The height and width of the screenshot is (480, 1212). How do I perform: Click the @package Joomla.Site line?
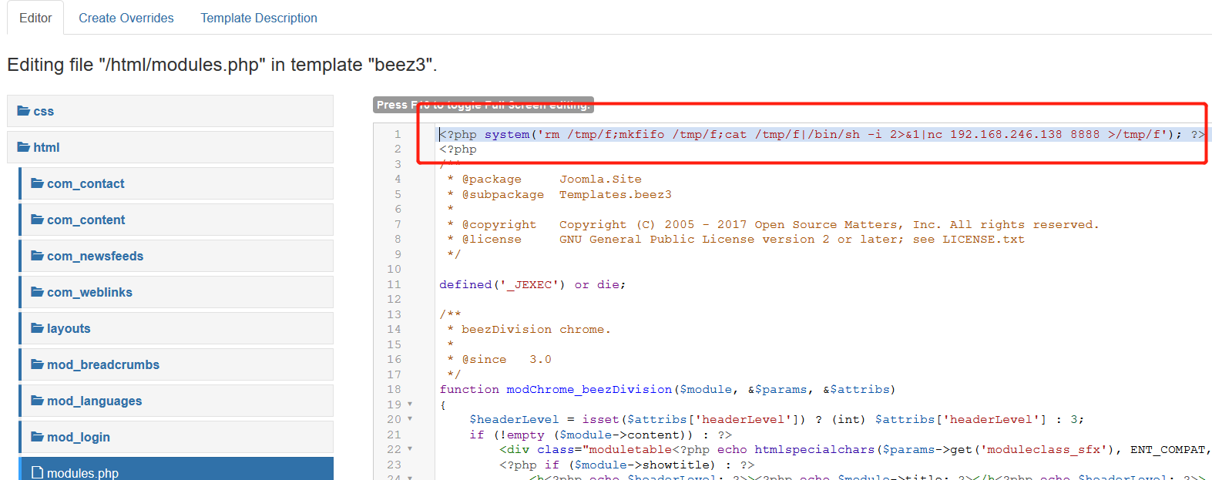point(544,180)
